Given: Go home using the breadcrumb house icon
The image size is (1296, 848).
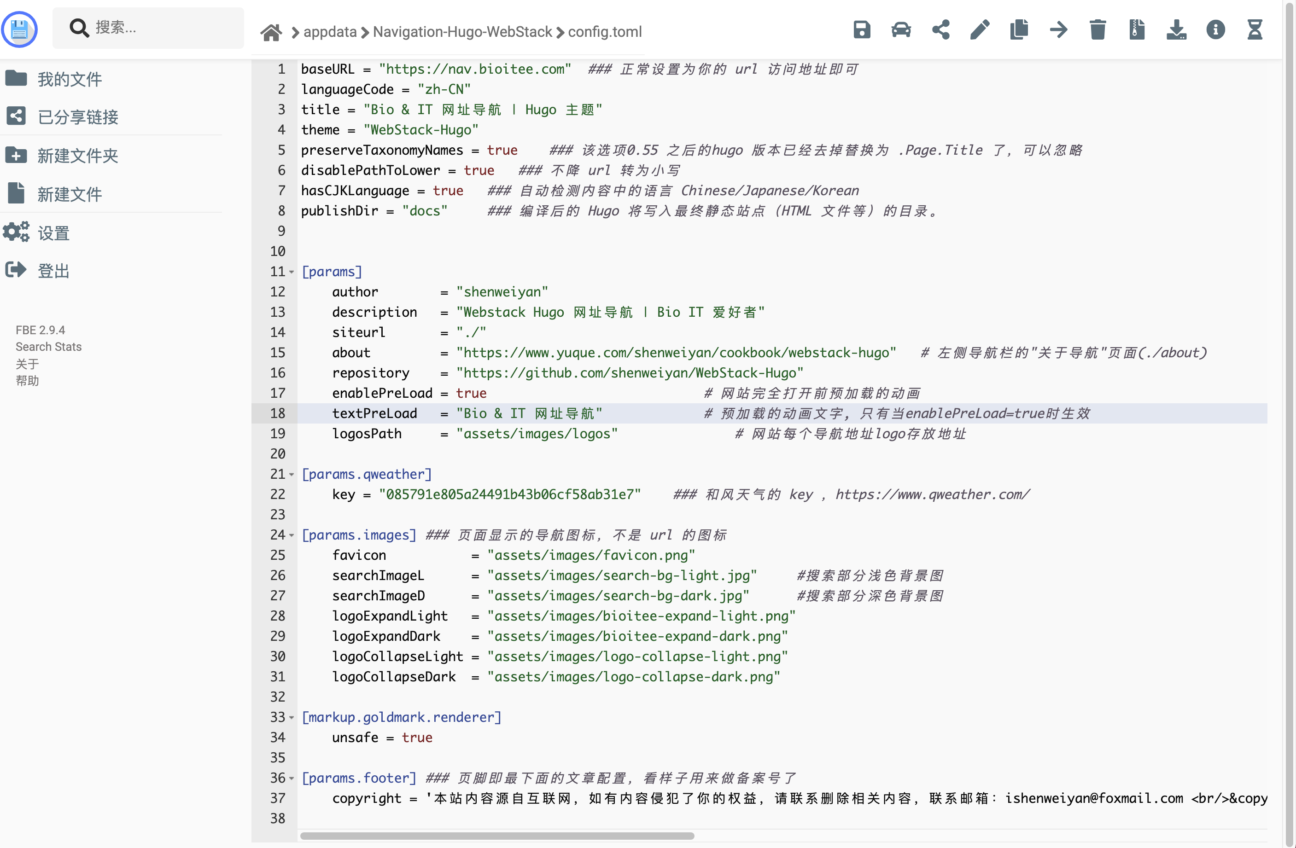Looking at the screenshot, I should [271, 32].
